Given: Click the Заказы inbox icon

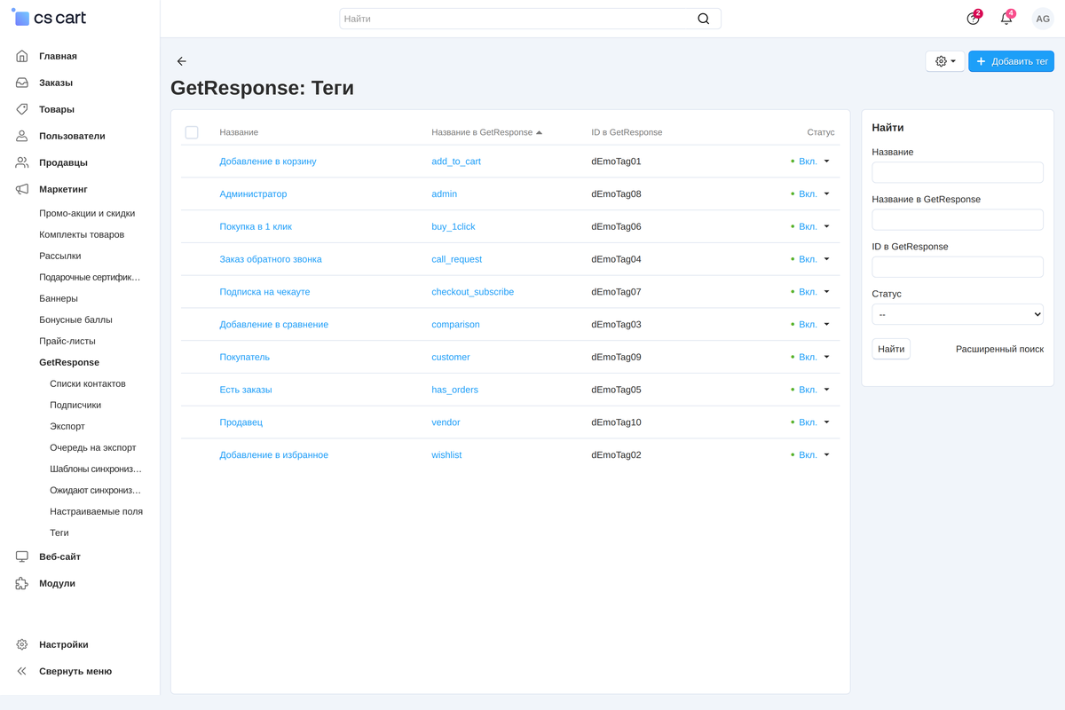Looking at the screenshot, I should 22,83.
